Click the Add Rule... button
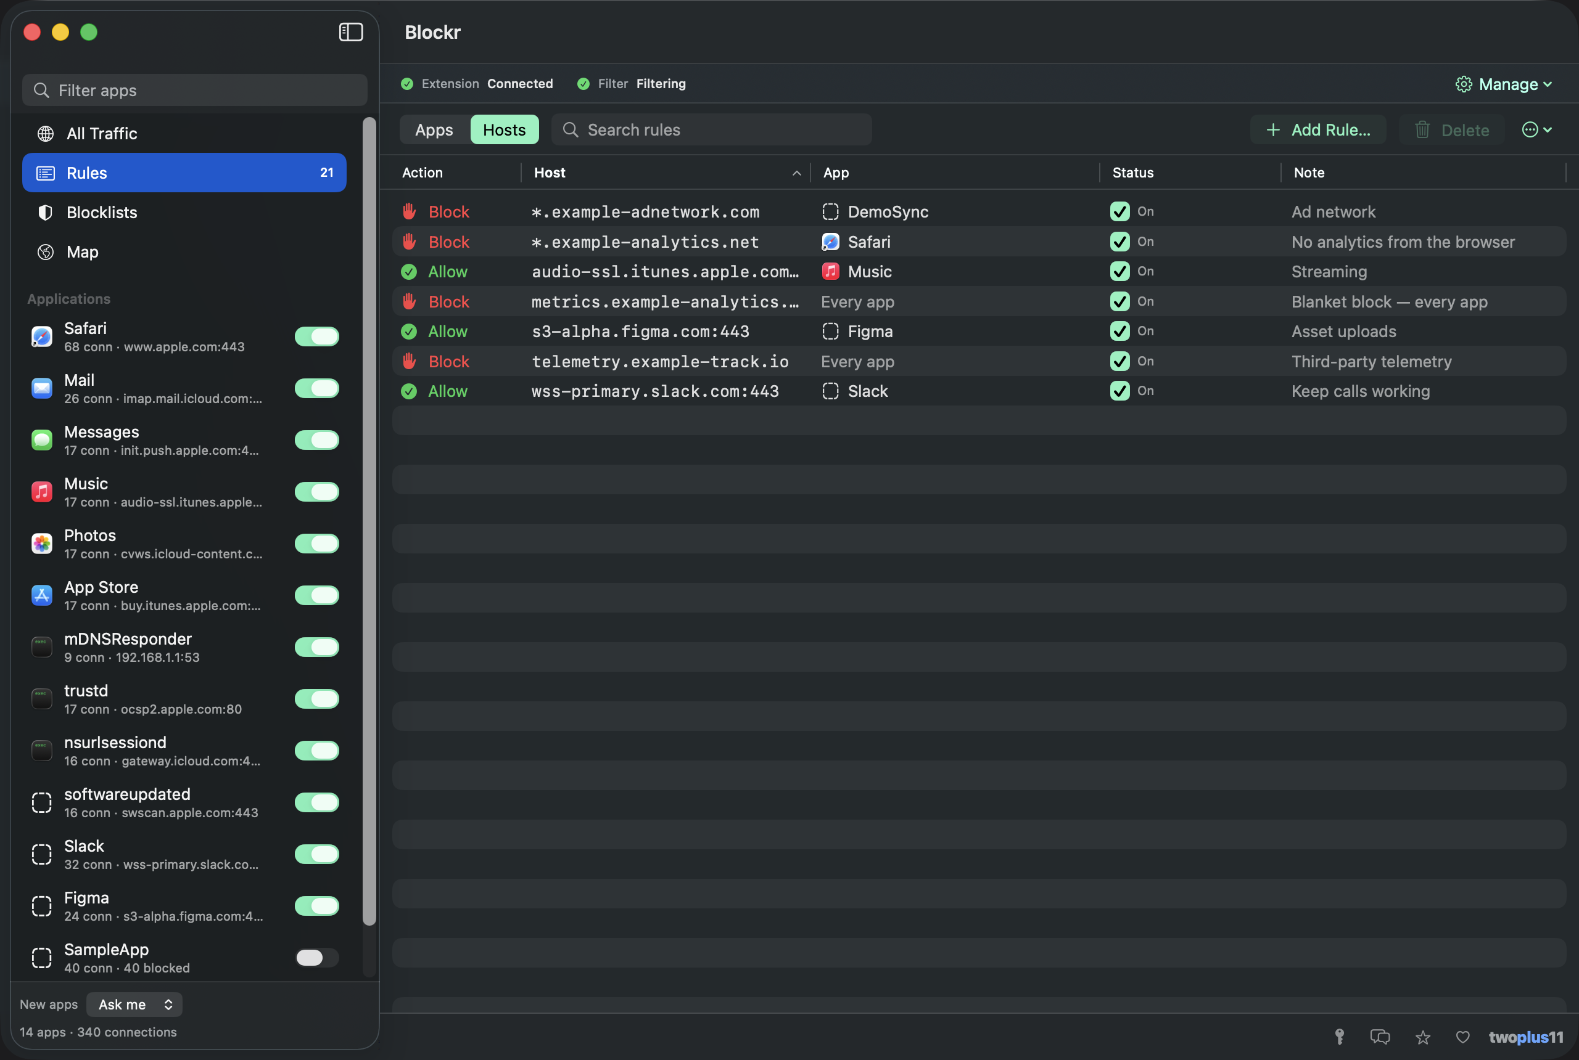Screen dimensions: 1579x1060 pos(1318,130)
